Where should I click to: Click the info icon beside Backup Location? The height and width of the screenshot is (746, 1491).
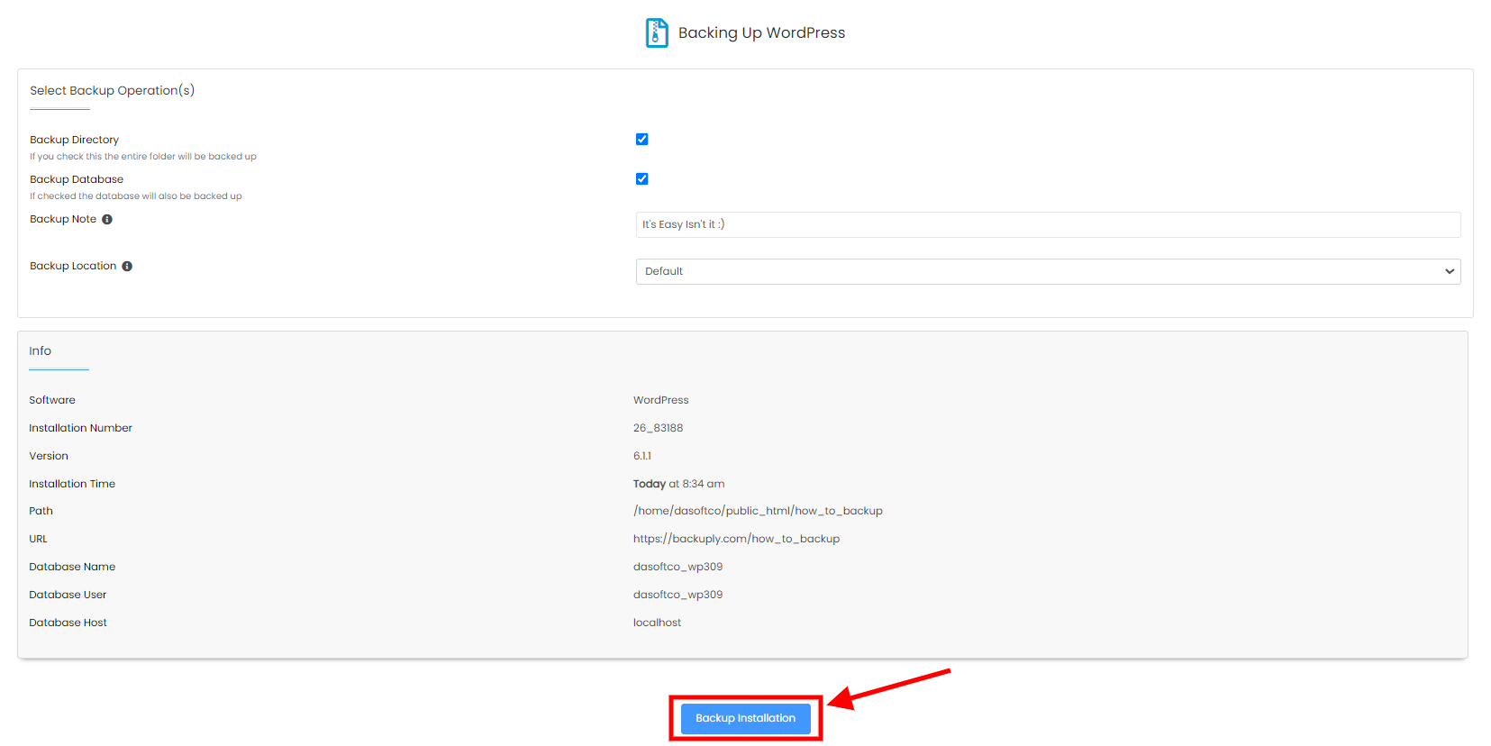pos(127,267)
